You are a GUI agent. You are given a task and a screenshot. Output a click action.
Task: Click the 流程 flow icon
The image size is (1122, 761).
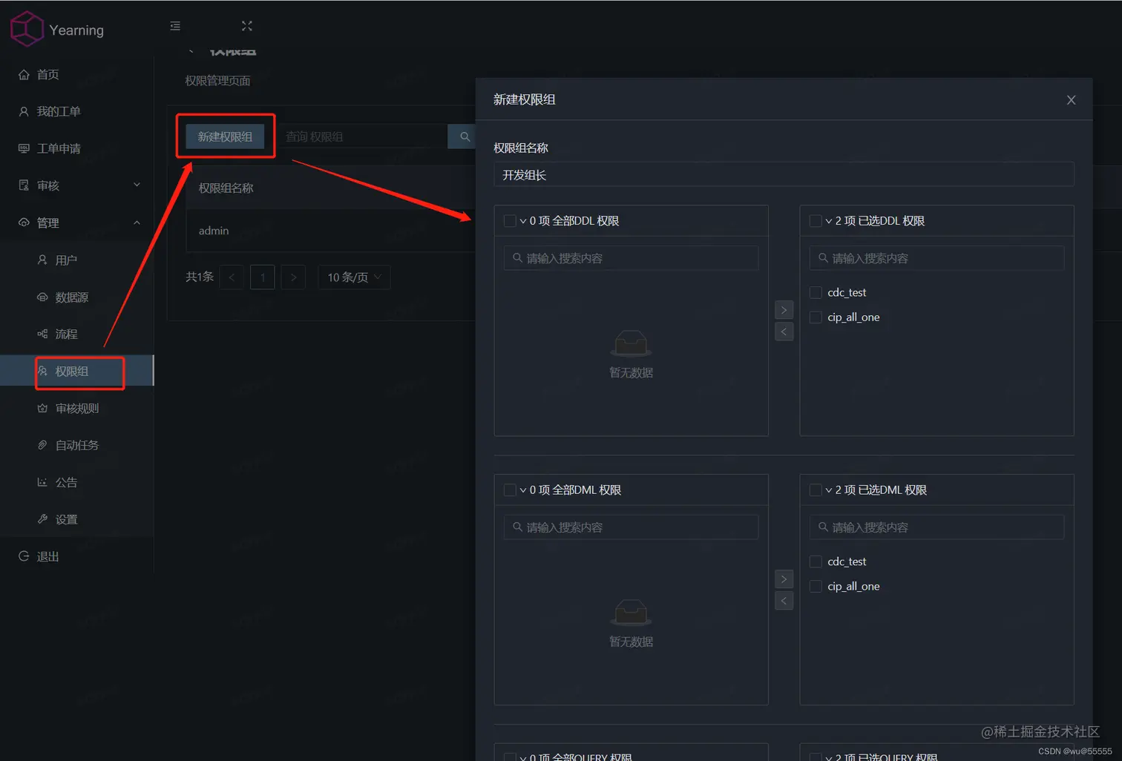click(42, 334)
